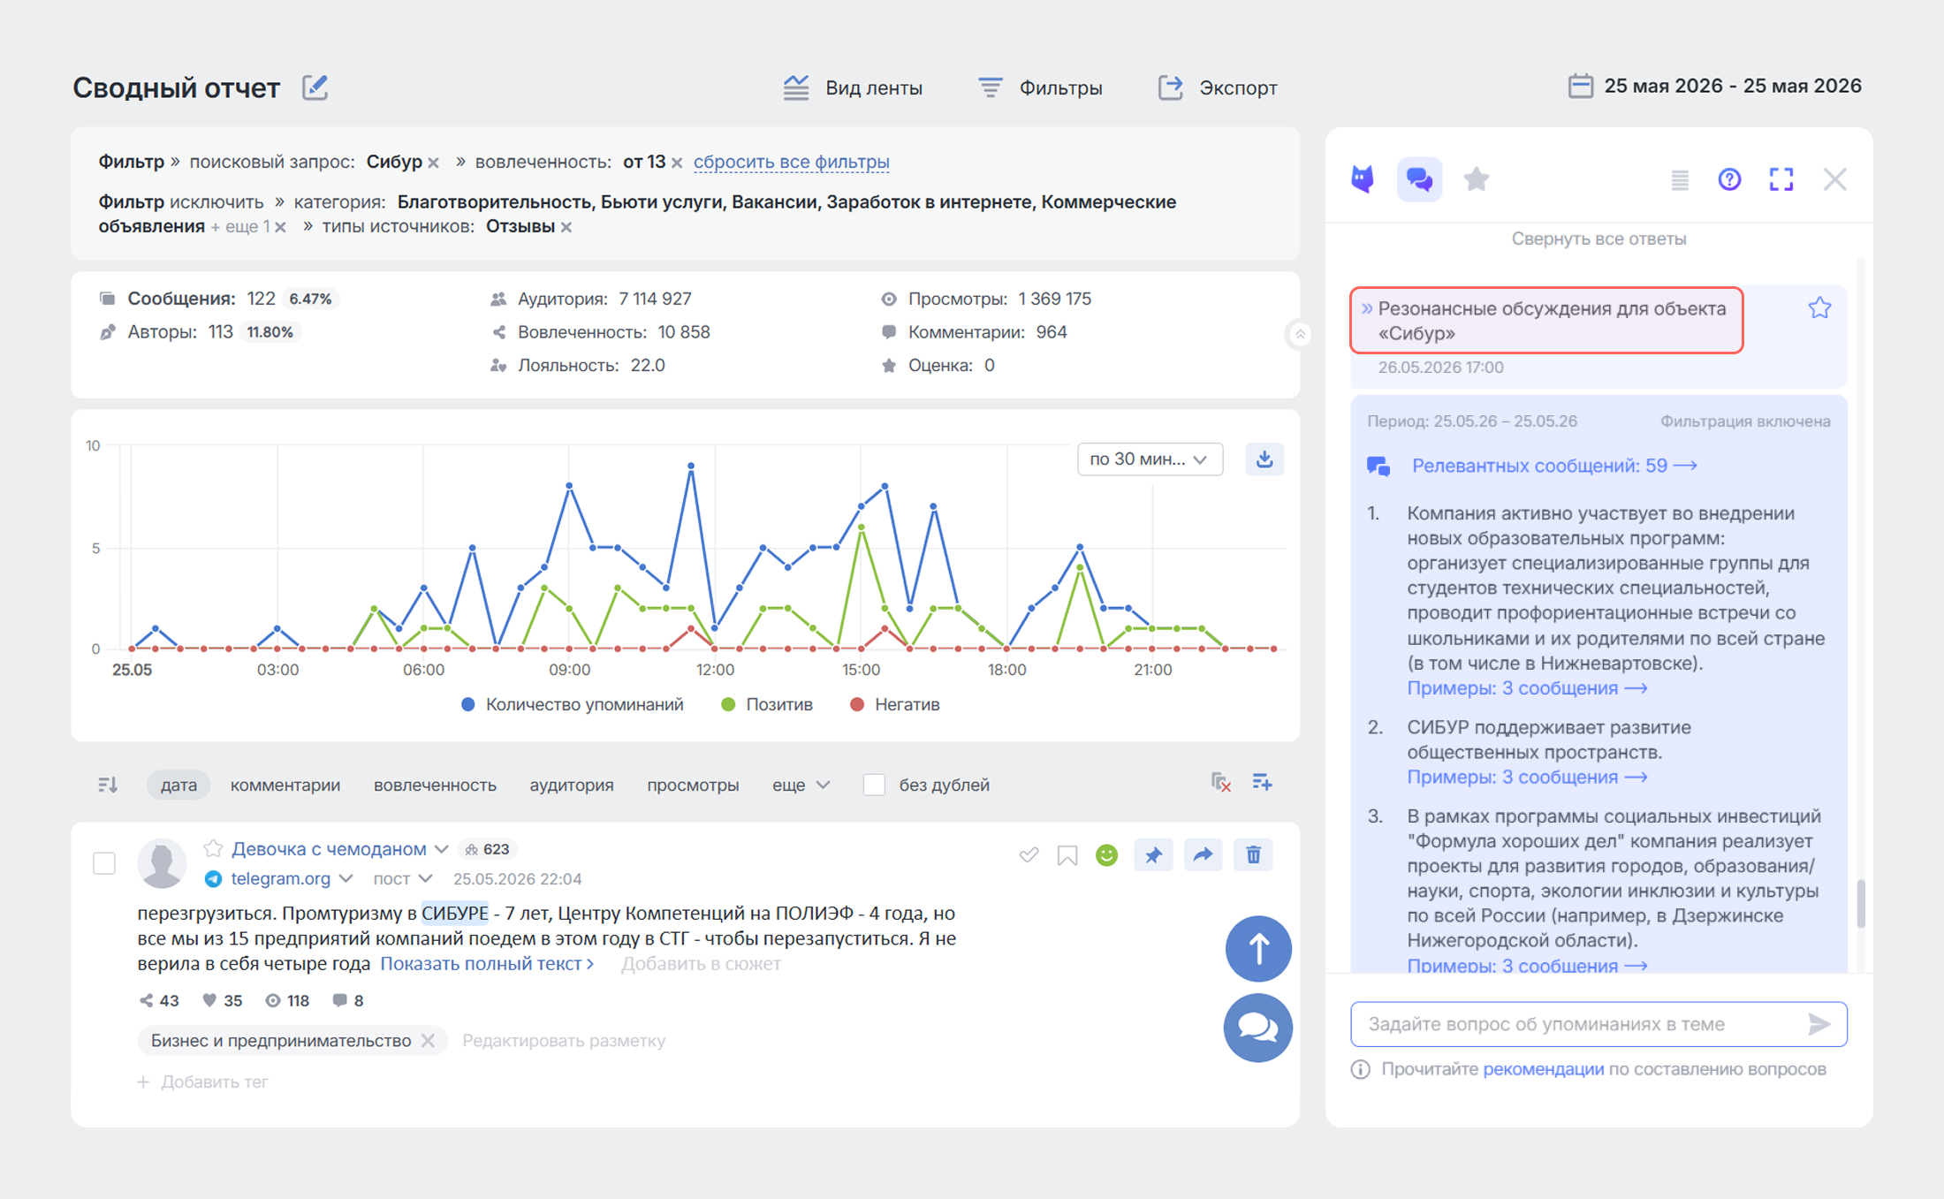1944x1199 pixels.
Task: Remove the Бизнес и предпринимательство tag
Action: (429, 1041)
